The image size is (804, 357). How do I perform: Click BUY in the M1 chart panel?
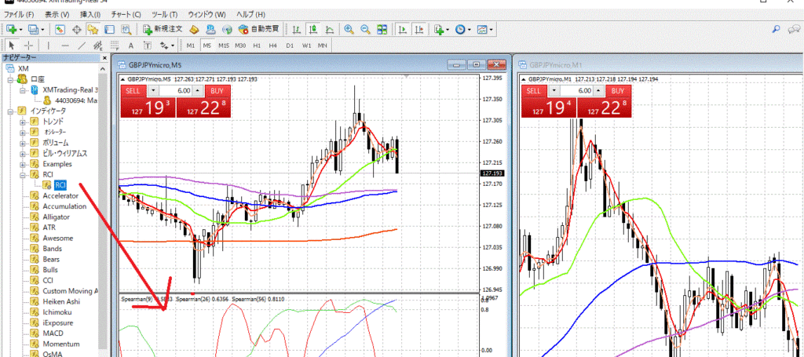click(618, 91)
